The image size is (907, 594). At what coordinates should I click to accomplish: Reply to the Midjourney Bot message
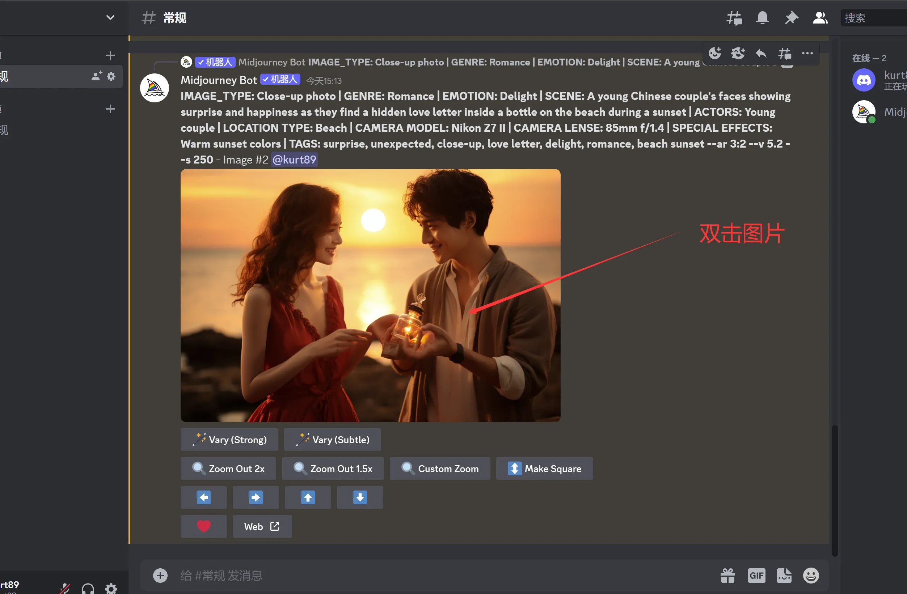[761, 53]
